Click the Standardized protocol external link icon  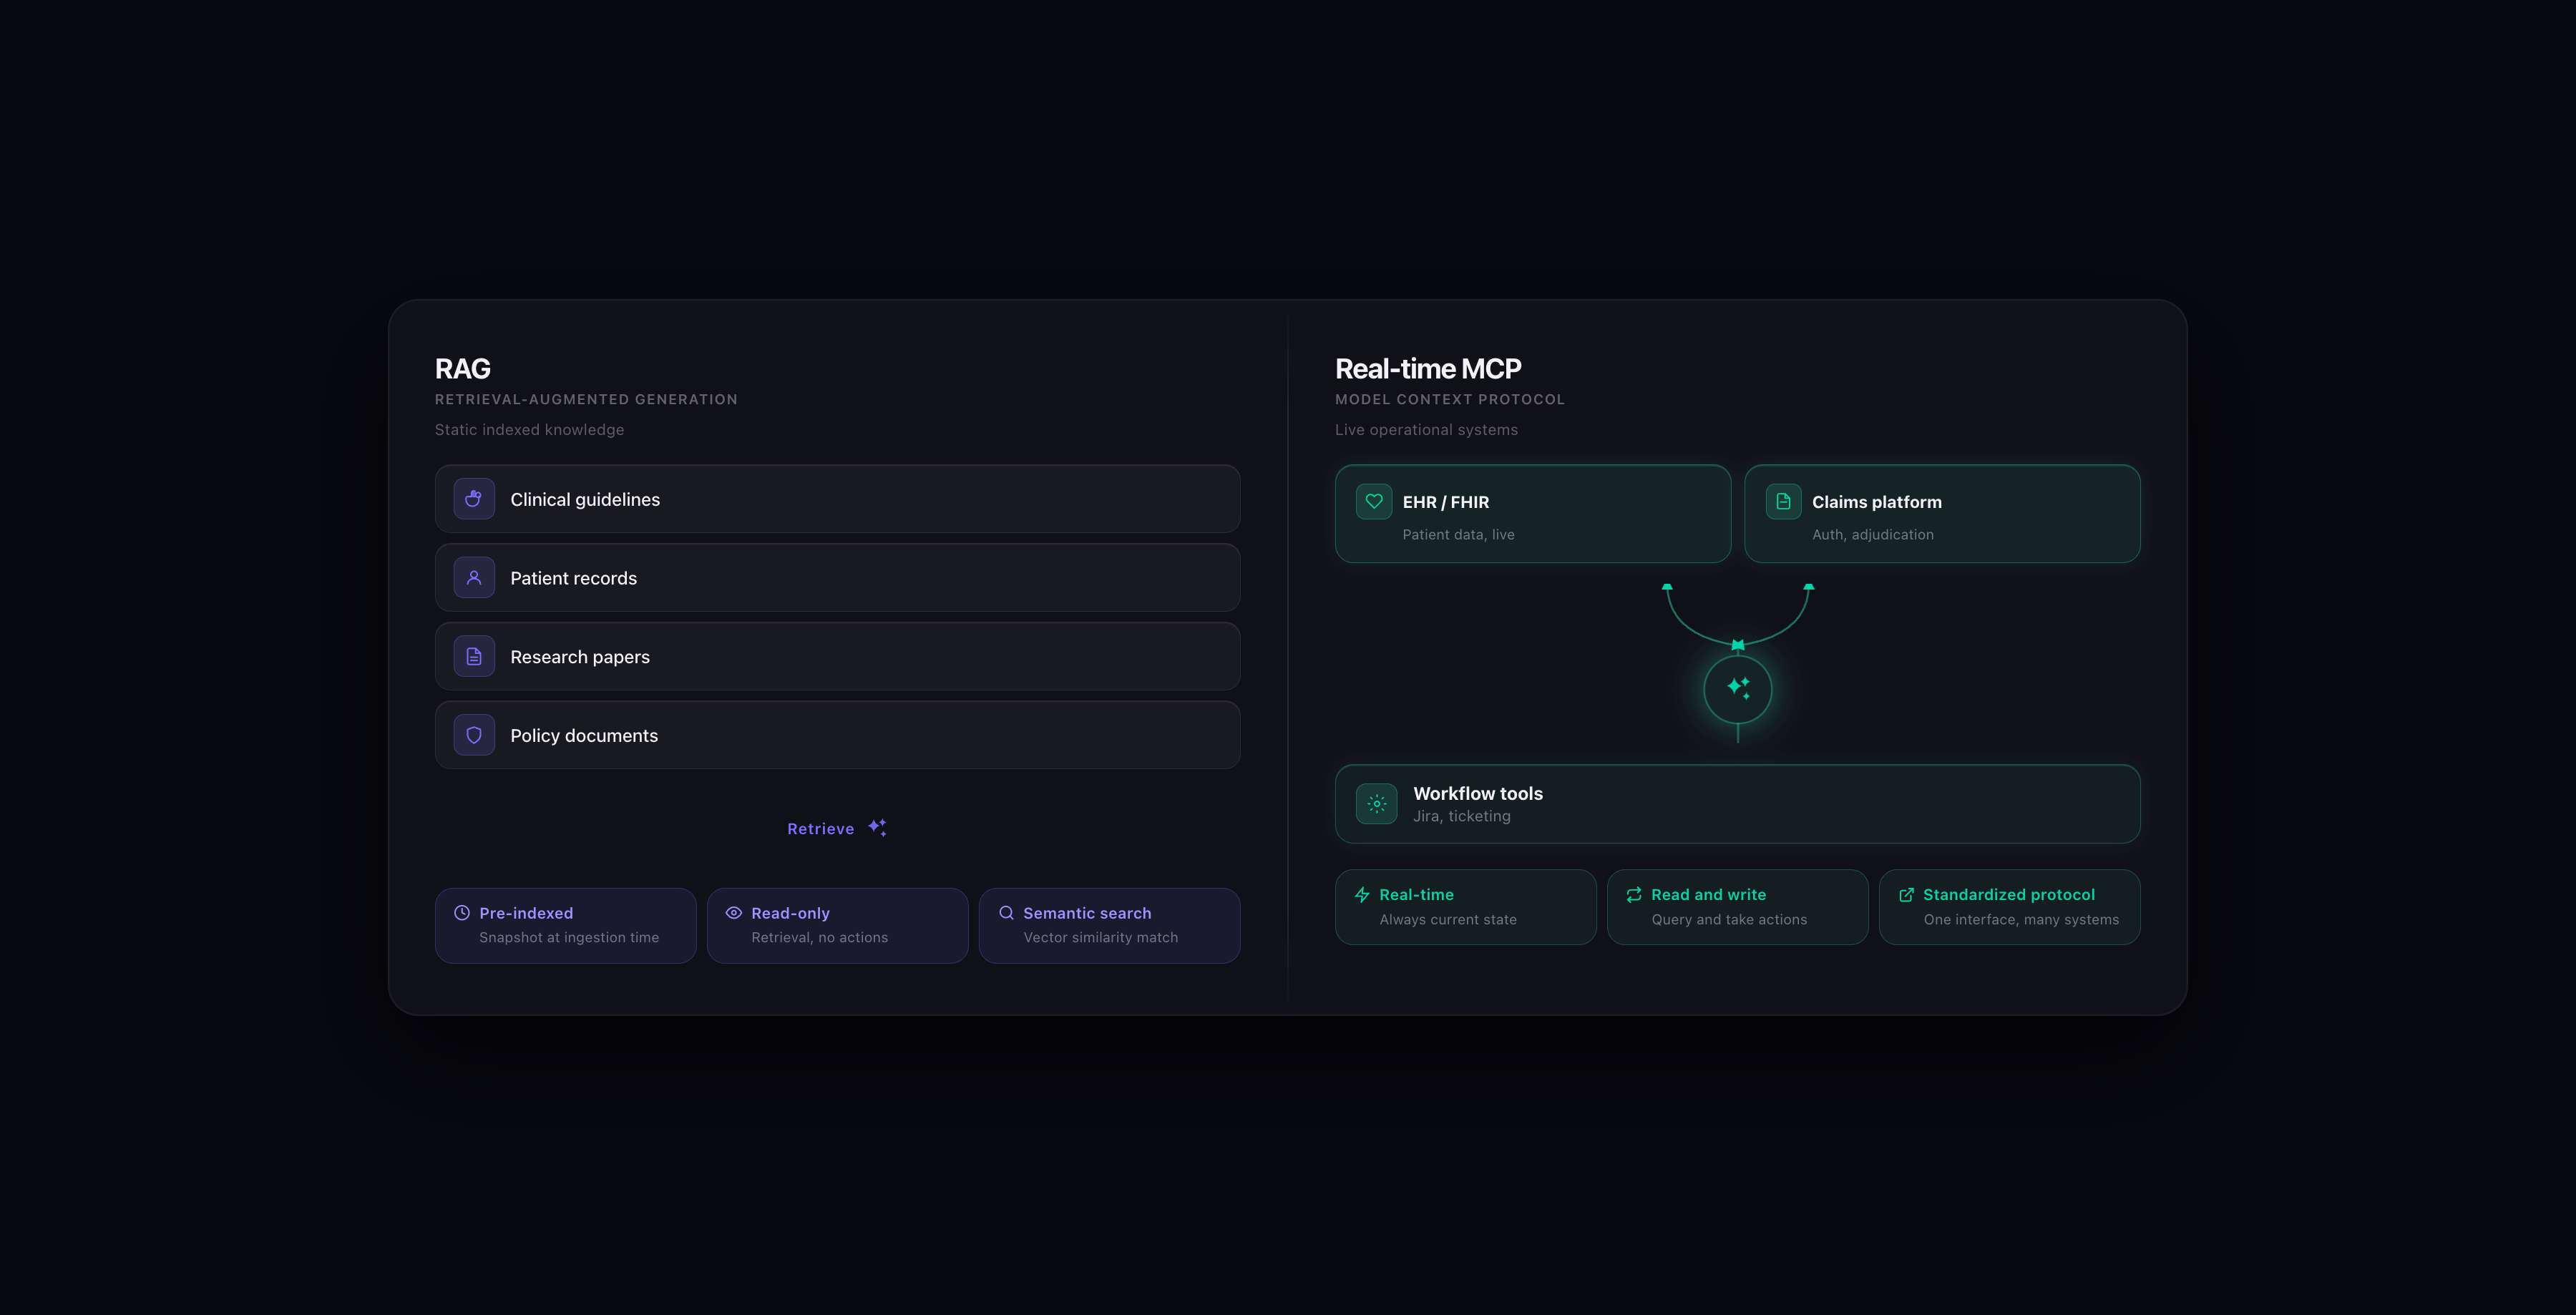point(1906,895)
